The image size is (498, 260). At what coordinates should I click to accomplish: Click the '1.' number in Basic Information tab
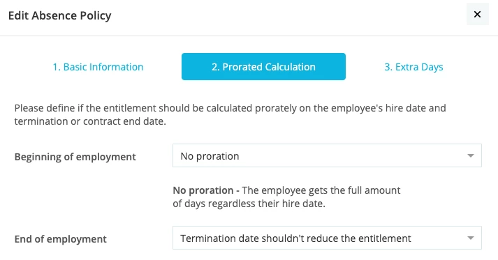point(57,67)
